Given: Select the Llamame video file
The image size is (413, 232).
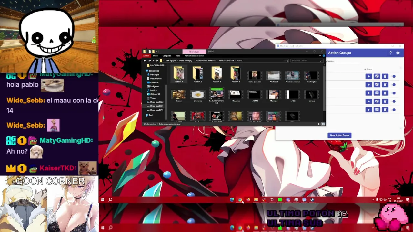Looking at the screenshot, I should click(x=198, y=96).
